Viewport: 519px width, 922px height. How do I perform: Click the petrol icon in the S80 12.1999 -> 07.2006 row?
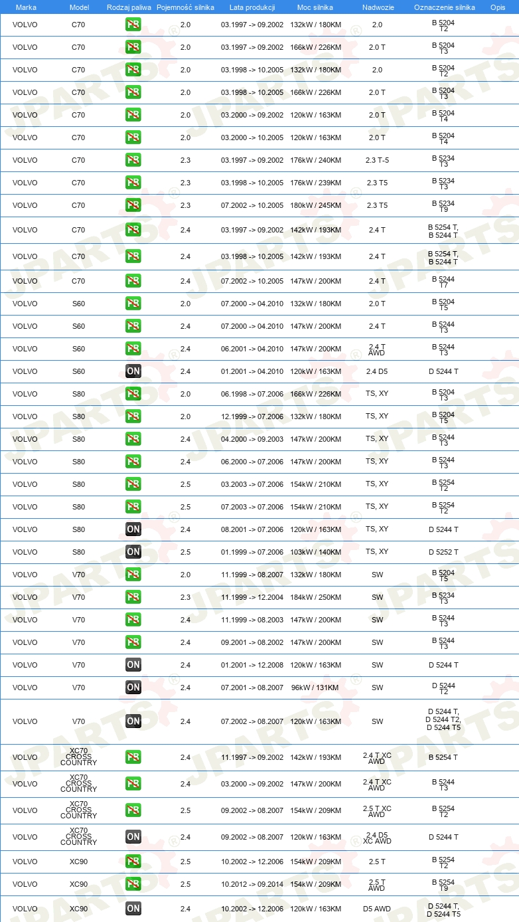click(133, 416)
